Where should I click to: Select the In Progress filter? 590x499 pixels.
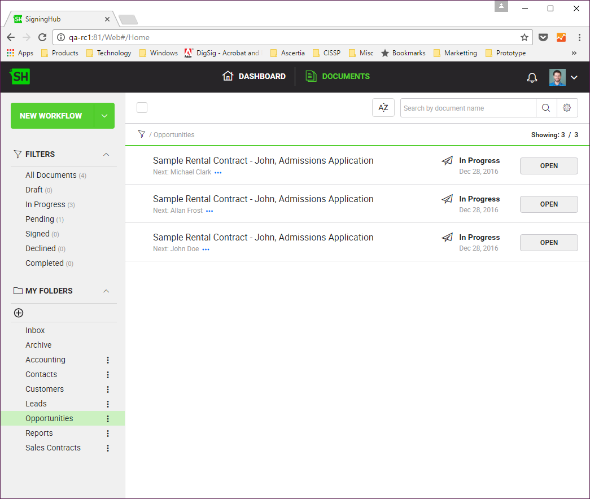point(45,204)
